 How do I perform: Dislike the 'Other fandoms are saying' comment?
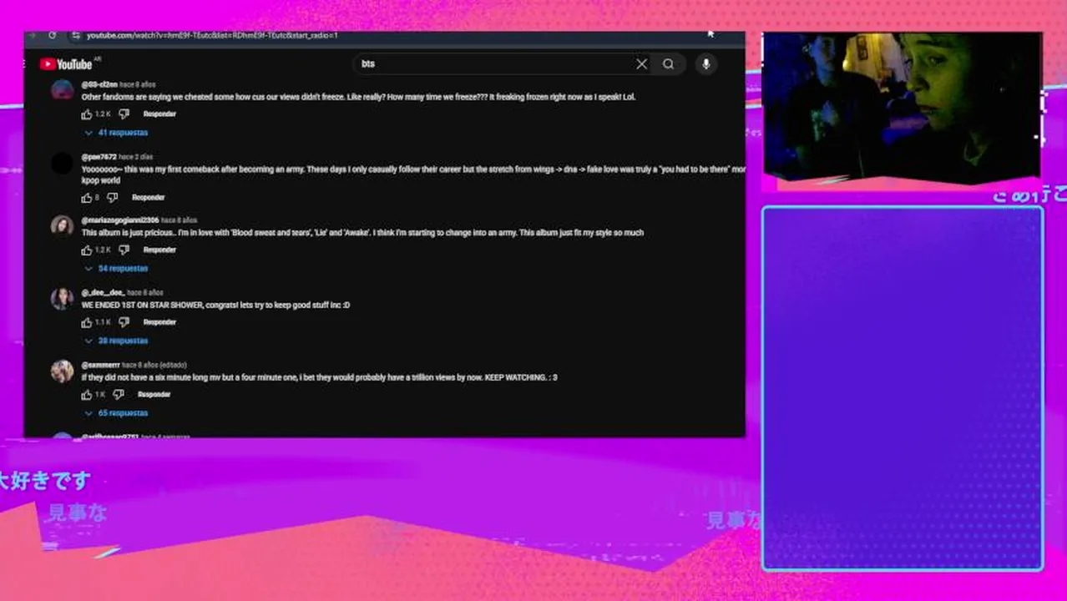(124, 114)
